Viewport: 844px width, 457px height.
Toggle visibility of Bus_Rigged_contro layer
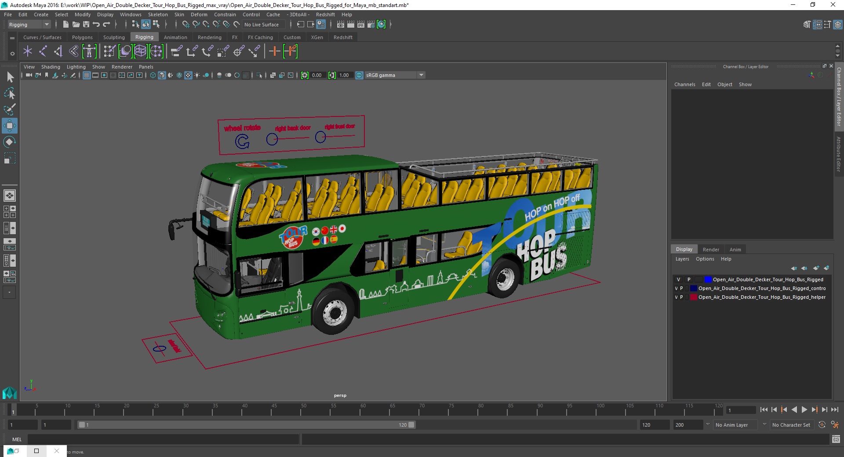pos(676,288)
